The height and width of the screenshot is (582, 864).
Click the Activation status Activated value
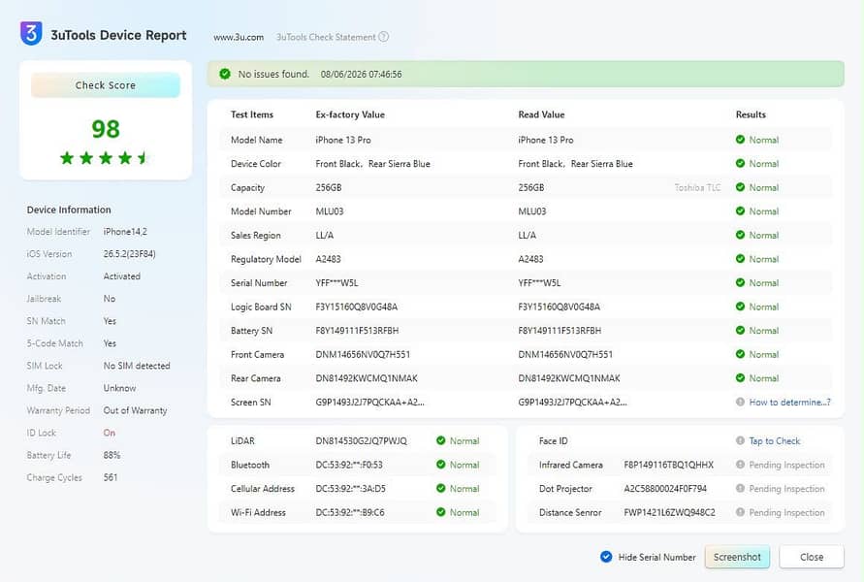pos(122,276)
